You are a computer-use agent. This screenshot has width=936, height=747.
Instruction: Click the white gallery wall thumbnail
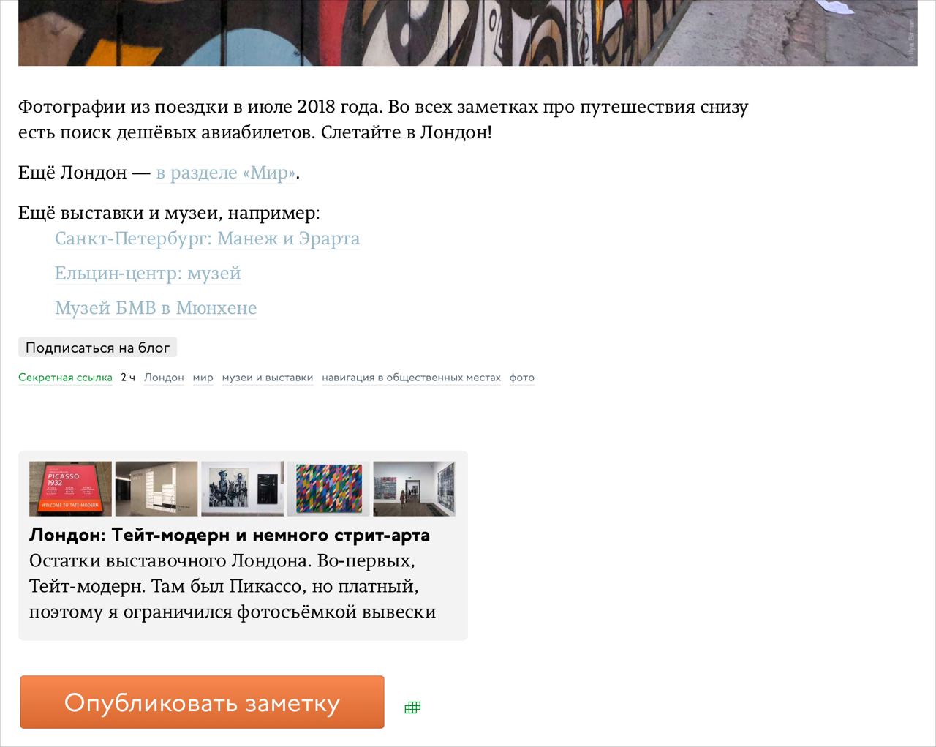(x=156, y=489)
